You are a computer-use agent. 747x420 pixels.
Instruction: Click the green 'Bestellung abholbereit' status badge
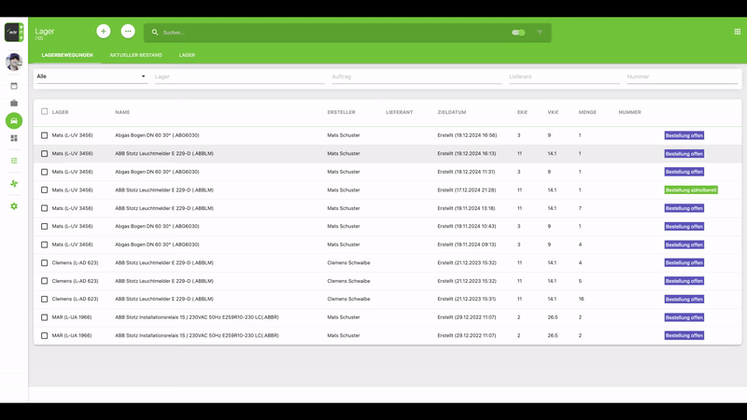(x=691, y=190)
